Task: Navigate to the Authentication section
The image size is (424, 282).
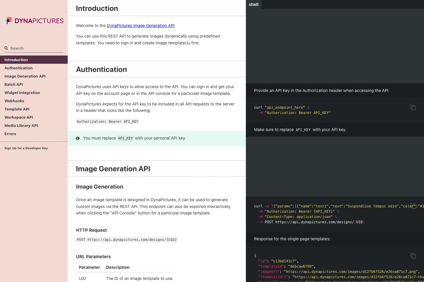Action: point(18,68)
